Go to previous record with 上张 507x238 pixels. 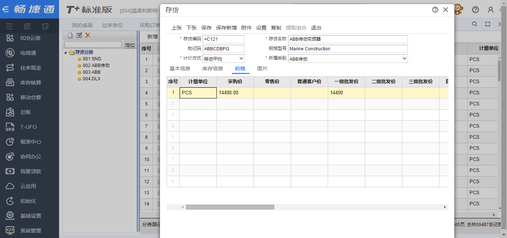pos(177,28)
